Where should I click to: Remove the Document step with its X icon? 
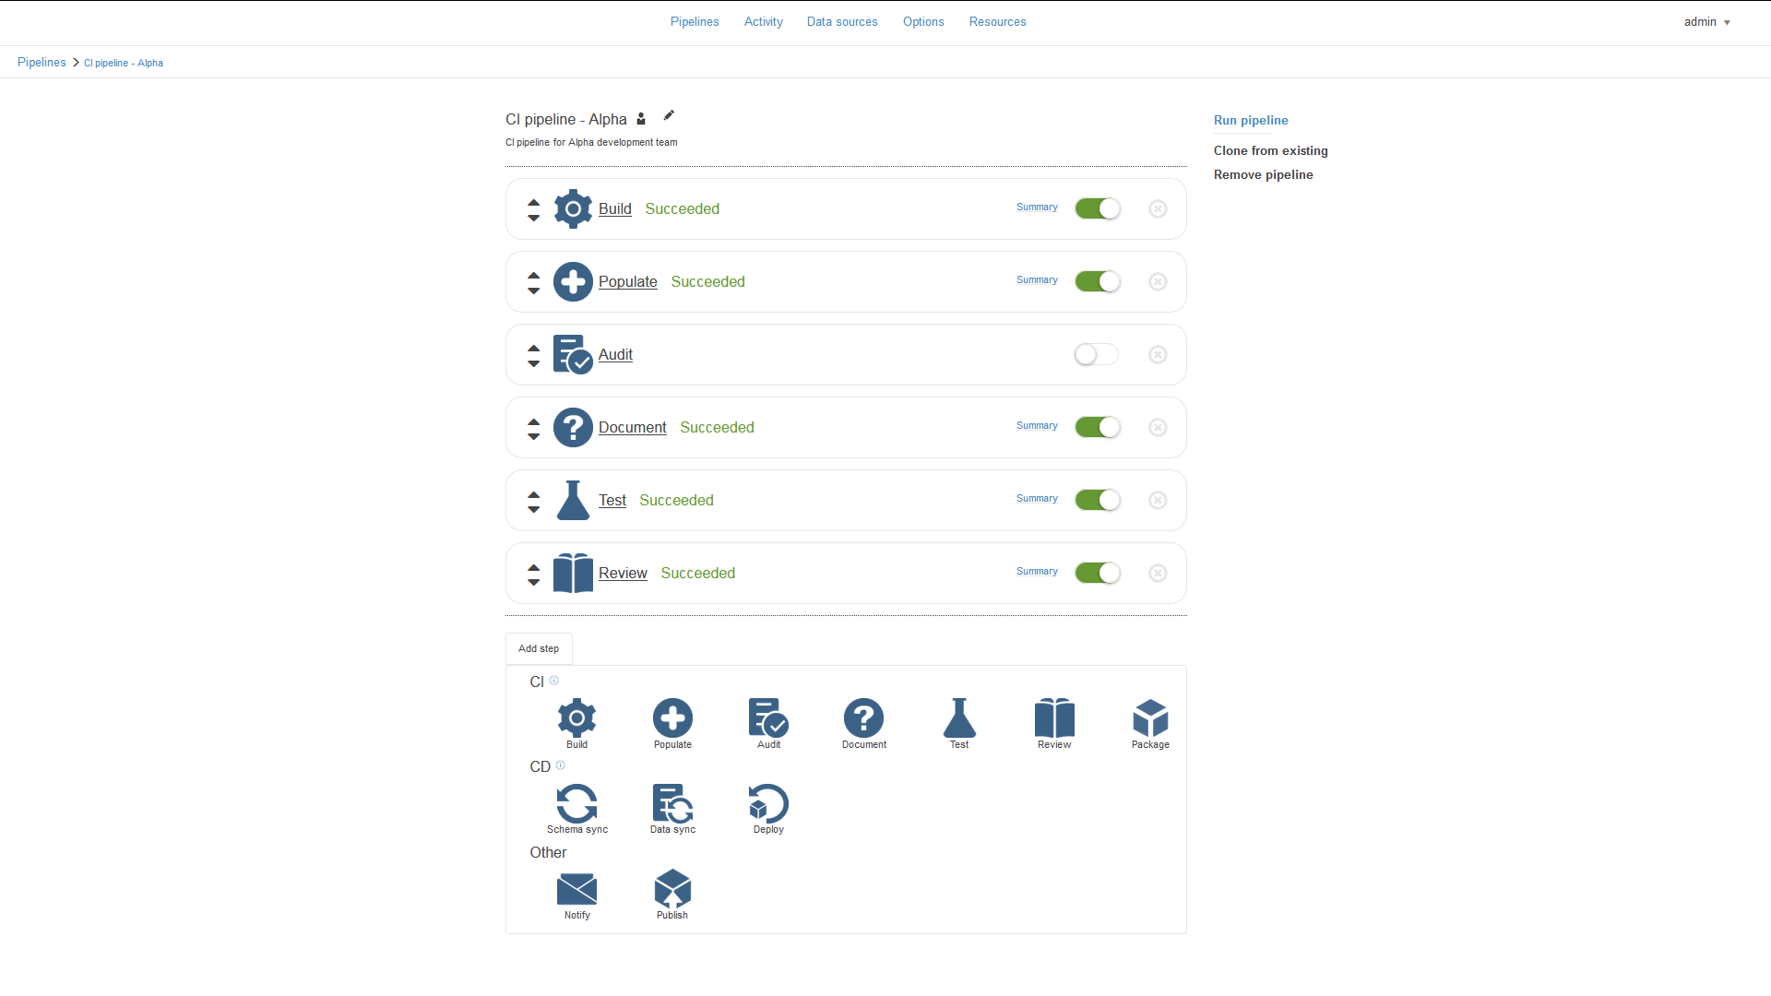[x=1158, y=427]
